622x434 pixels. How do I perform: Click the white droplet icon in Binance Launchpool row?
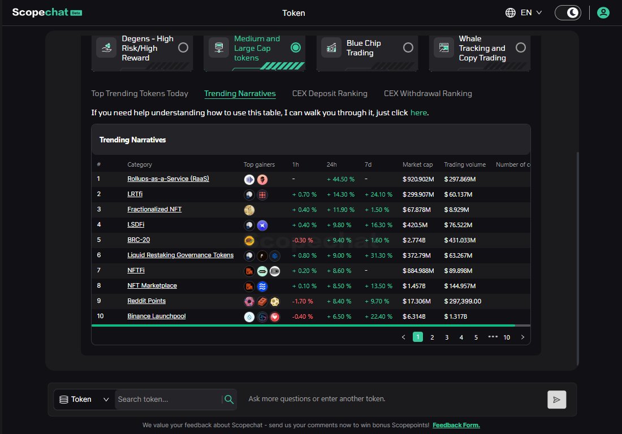[249, 316]
